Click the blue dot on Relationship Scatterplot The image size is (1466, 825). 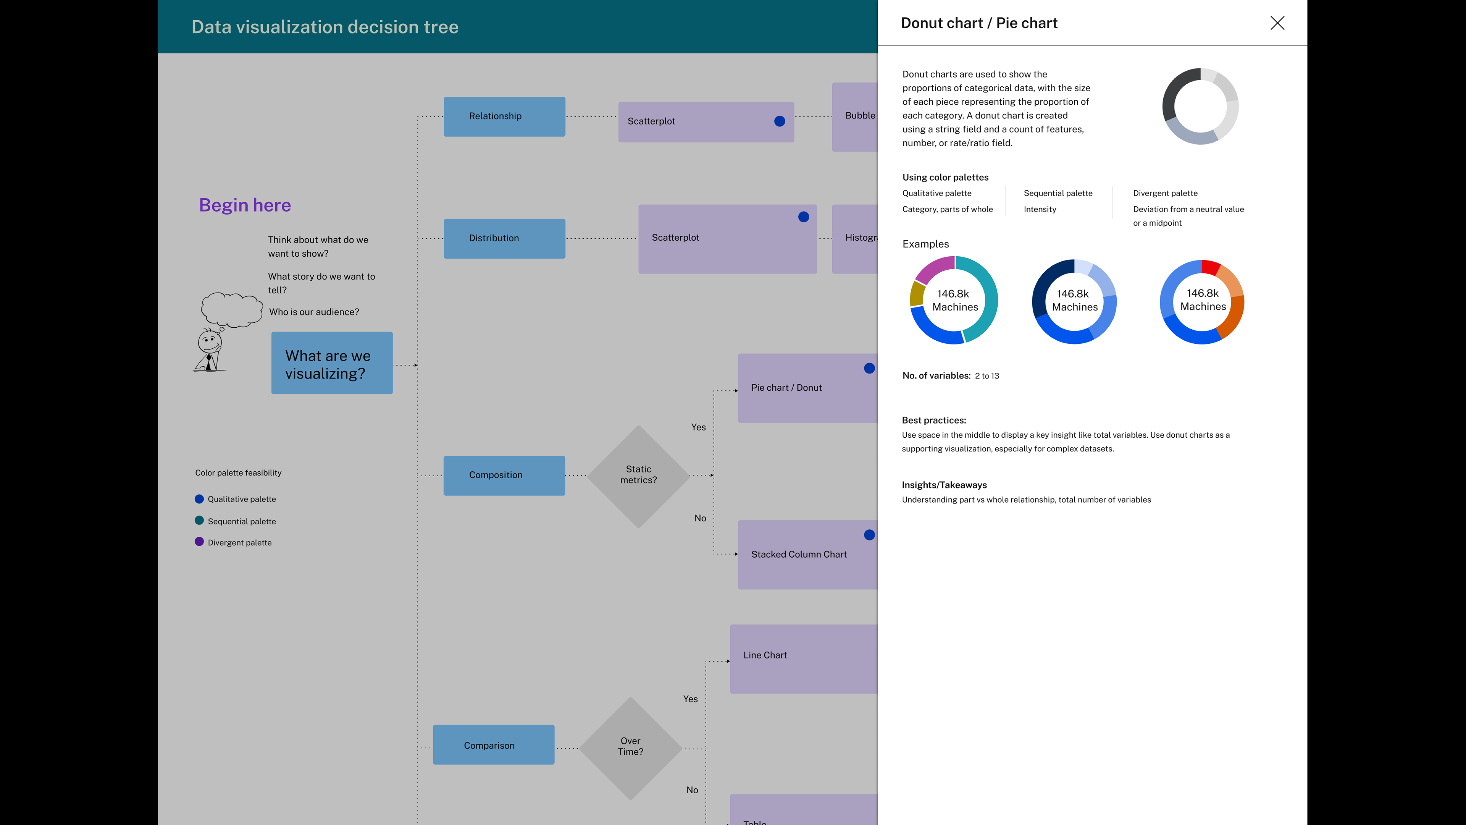(x=780, y=121)
